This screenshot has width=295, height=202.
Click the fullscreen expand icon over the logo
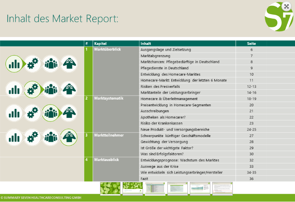tap(286, 7)
